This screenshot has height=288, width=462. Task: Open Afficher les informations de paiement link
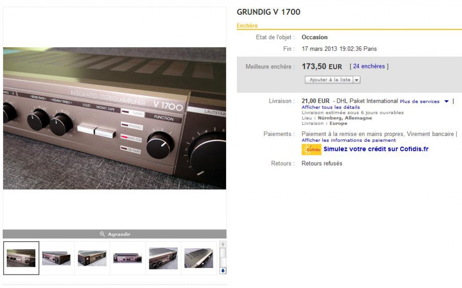[x=349, y=140]
